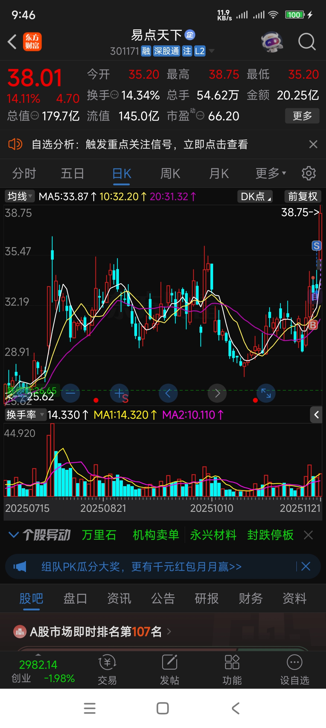The image size is (326, 728).
Task: Tap the B buy signal marker
Action: 313,325
